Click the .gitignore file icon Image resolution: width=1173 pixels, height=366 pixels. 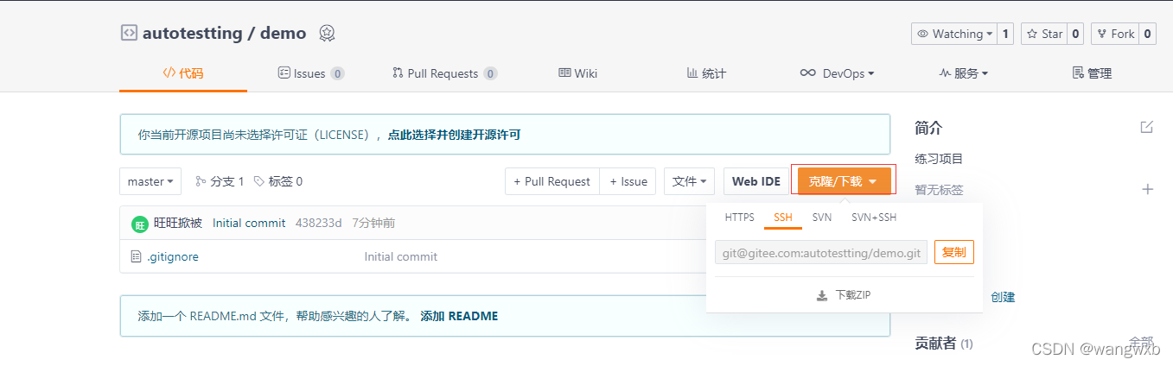pos(136,256)
